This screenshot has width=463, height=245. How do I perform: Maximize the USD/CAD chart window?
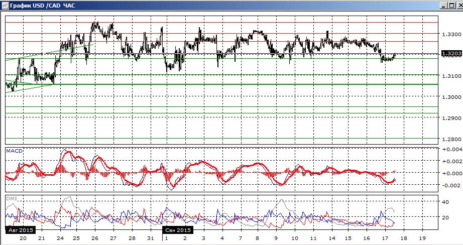451,6
